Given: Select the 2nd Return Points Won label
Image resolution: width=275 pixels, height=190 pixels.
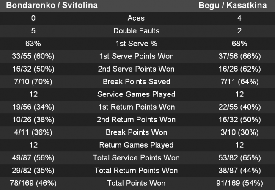Looking at the screenshot, I should [x=136, y=120].
